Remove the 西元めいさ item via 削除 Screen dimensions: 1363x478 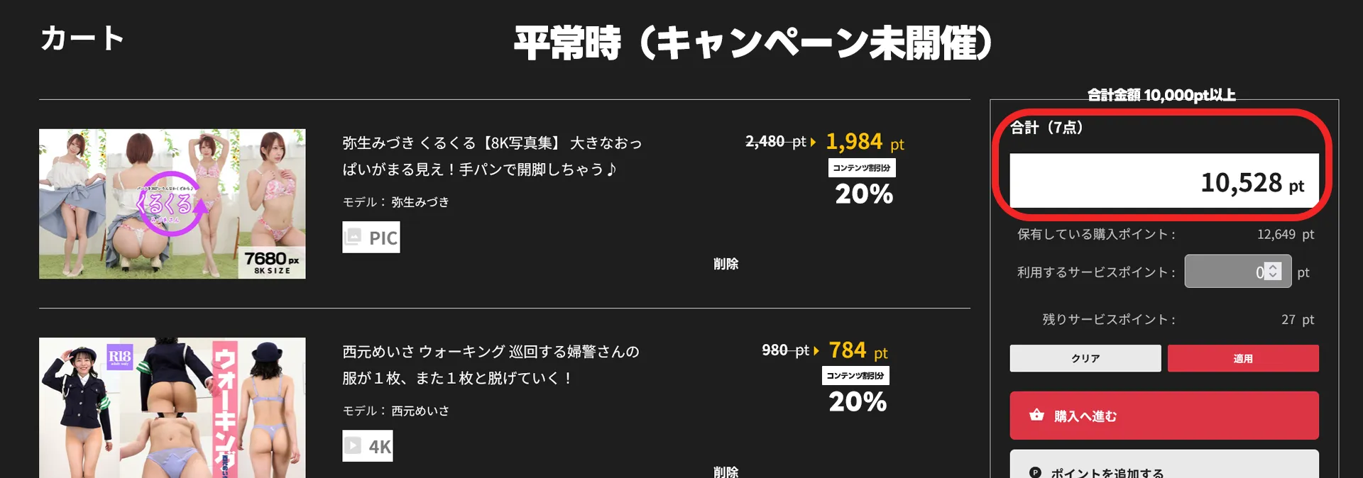(x=726, y=472)
